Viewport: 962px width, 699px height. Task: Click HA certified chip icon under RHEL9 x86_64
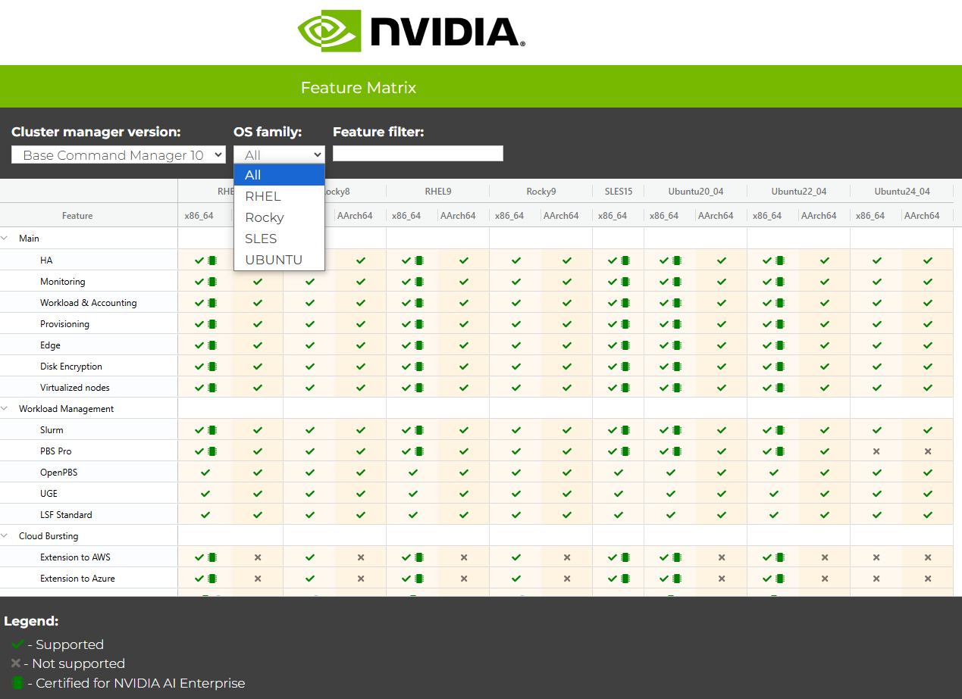point(419,260)
